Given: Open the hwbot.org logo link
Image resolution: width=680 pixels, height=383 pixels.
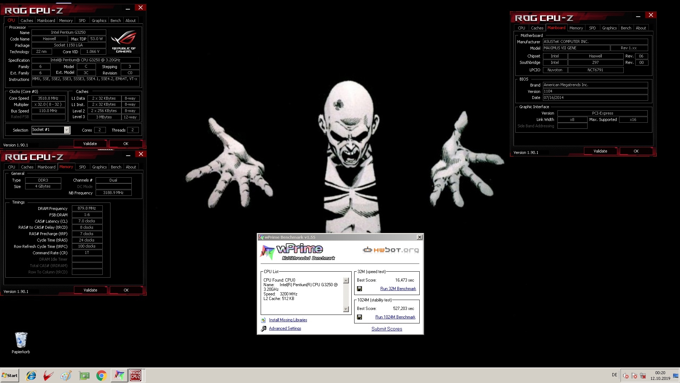Looking at the screenshot, I should click(x=391, y=250).
